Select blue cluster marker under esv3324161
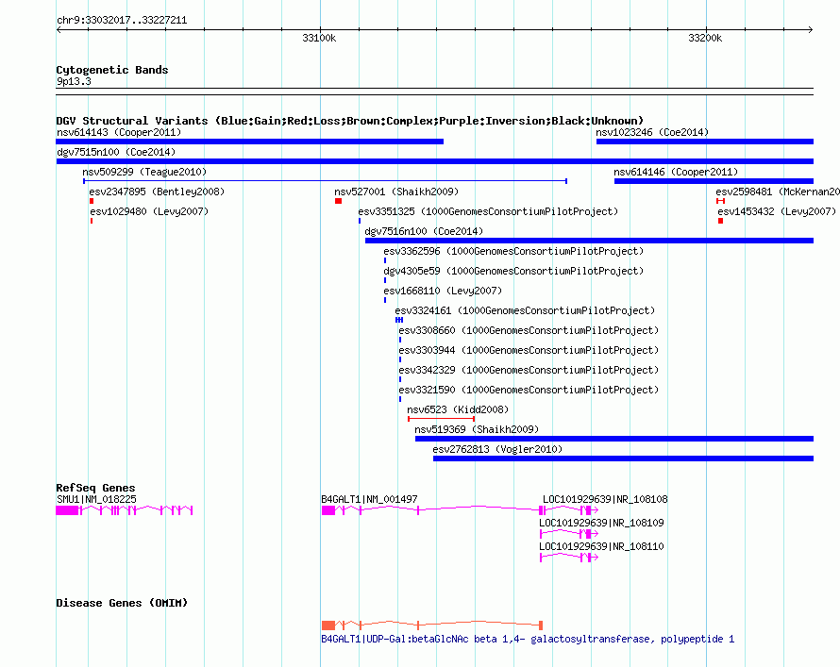The height and width of the screenshot is (667, 840). pos(399,320)
